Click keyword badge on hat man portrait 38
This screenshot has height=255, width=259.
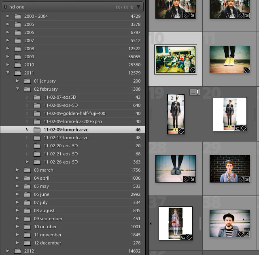point(241,234)
